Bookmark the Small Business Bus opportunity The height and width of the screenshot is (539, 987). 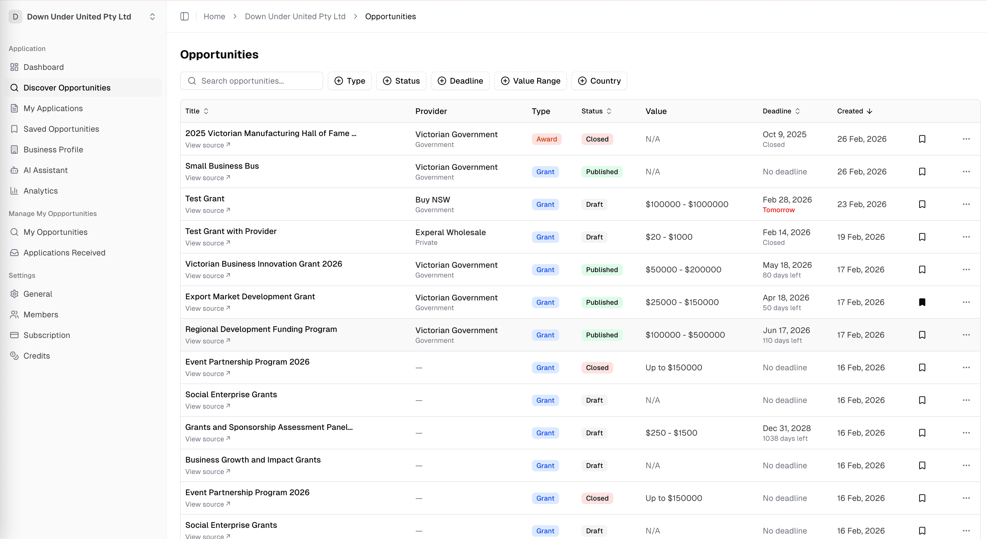[x=922, y=172]
